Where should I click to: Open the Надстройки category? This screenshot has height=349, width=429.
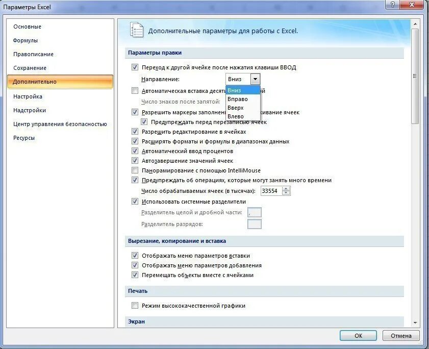coord(30,110)
